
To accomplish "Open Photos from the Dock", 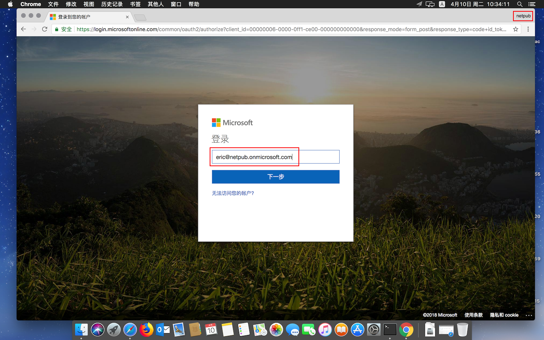I will click(276, 330).
